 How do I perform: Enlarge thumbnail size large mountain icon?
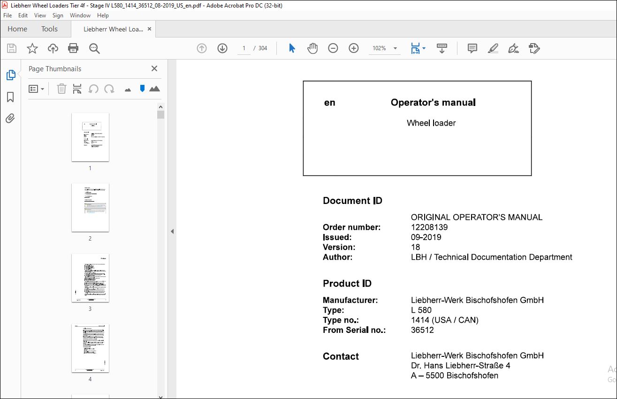click(154, 88)
